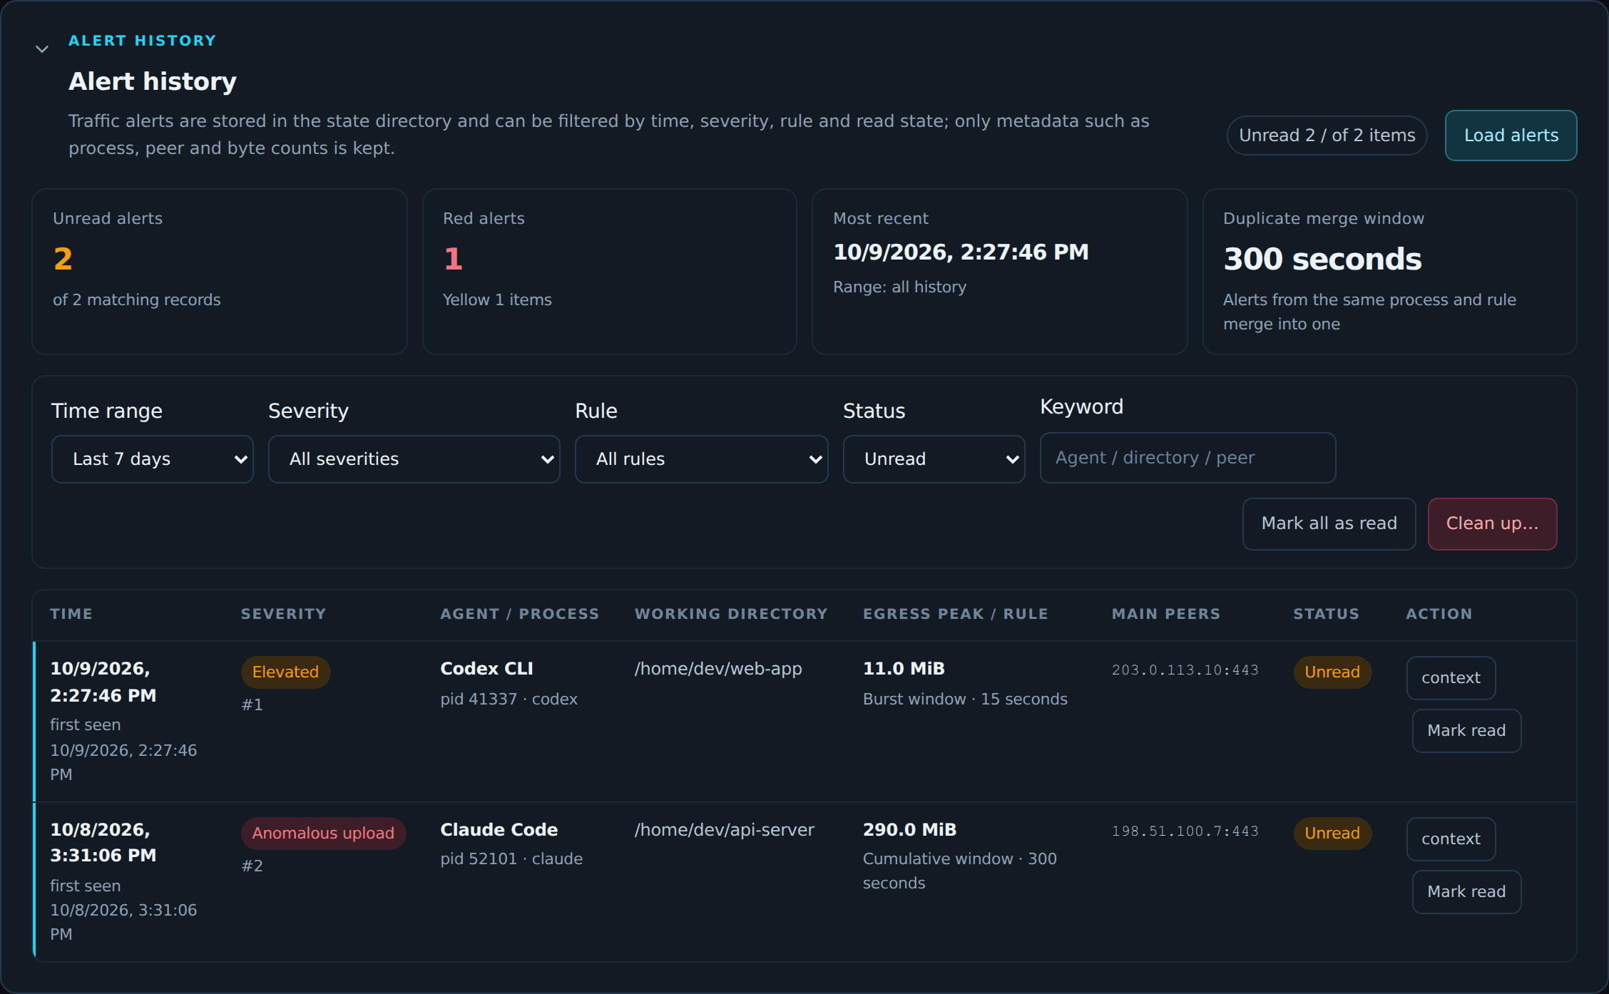1609x994 pixels.
Task: Click the Load alerts button
Action: (1511, 135)
